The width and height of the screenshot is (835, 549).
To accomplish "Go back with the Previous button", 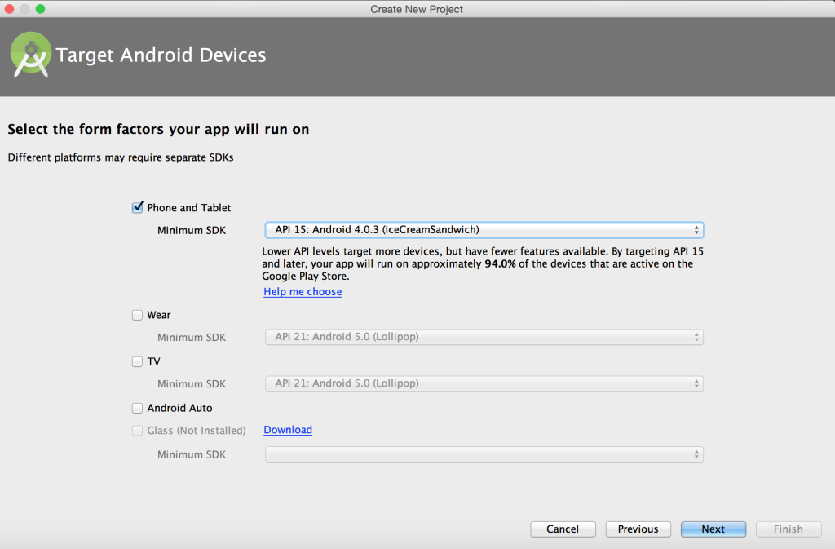I will pyautogui.click(x=638, y=529).
